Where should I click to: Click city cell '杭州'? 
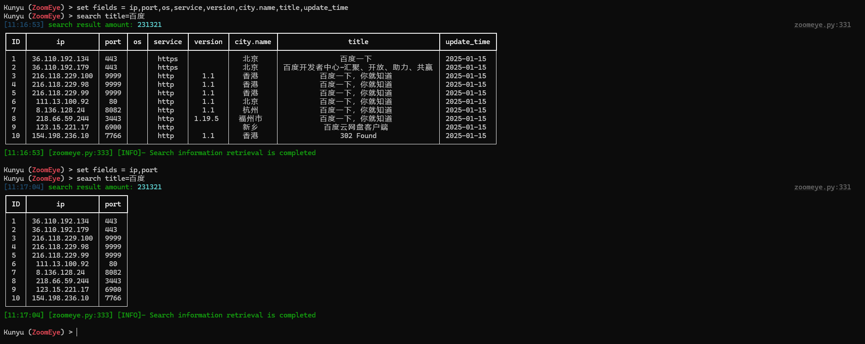point(250,110)
